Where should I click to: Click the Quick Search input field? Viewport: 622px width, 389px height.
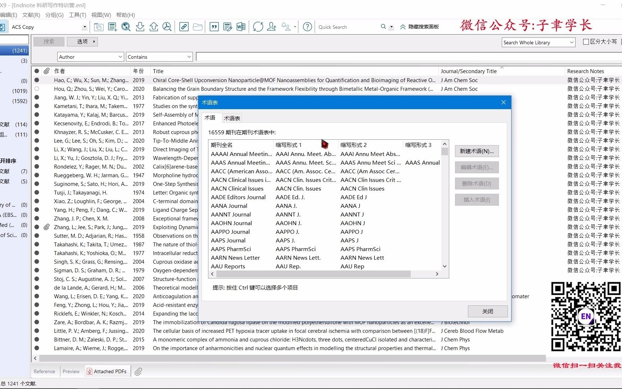click(347, 27)
